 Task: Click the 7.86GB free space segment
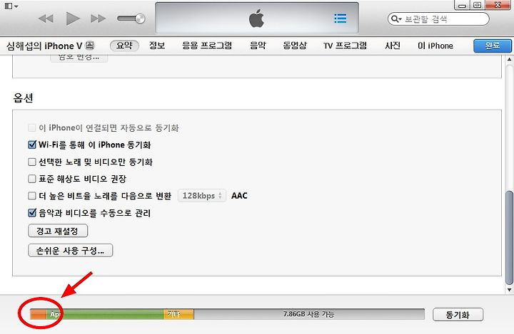point(309,314)
